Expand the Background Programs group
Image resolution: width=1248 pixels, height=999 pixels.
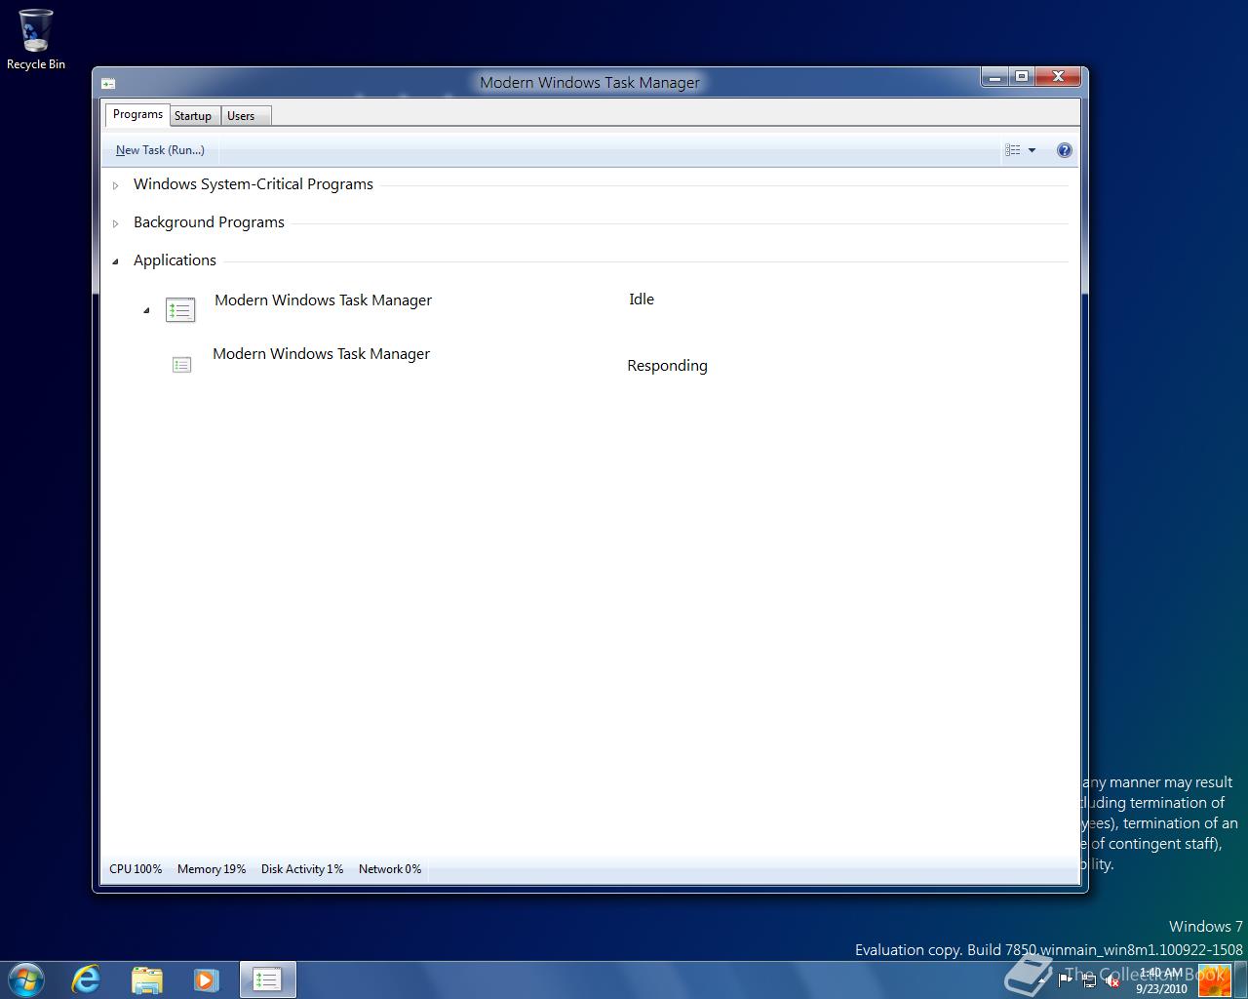pos(115,223)
